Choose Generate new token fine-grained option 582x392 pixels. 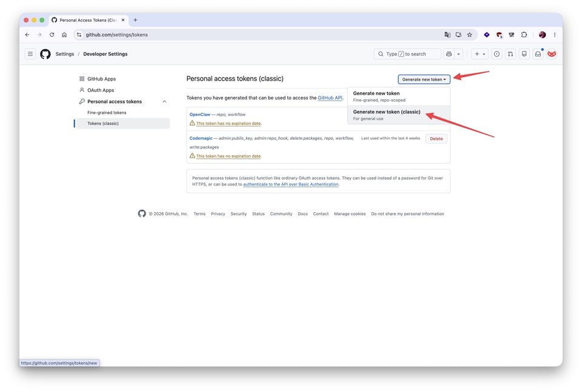pos(399,96)
